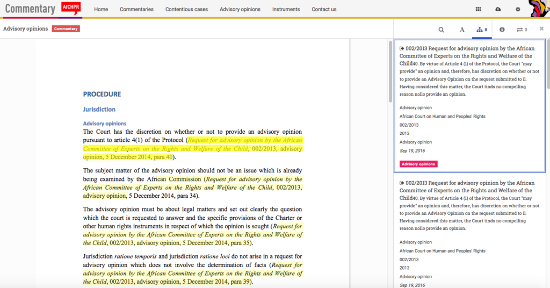This screenshot has height=288, width=550.
Task: Select the references tree icon tab
Action: tap(482, 30)
